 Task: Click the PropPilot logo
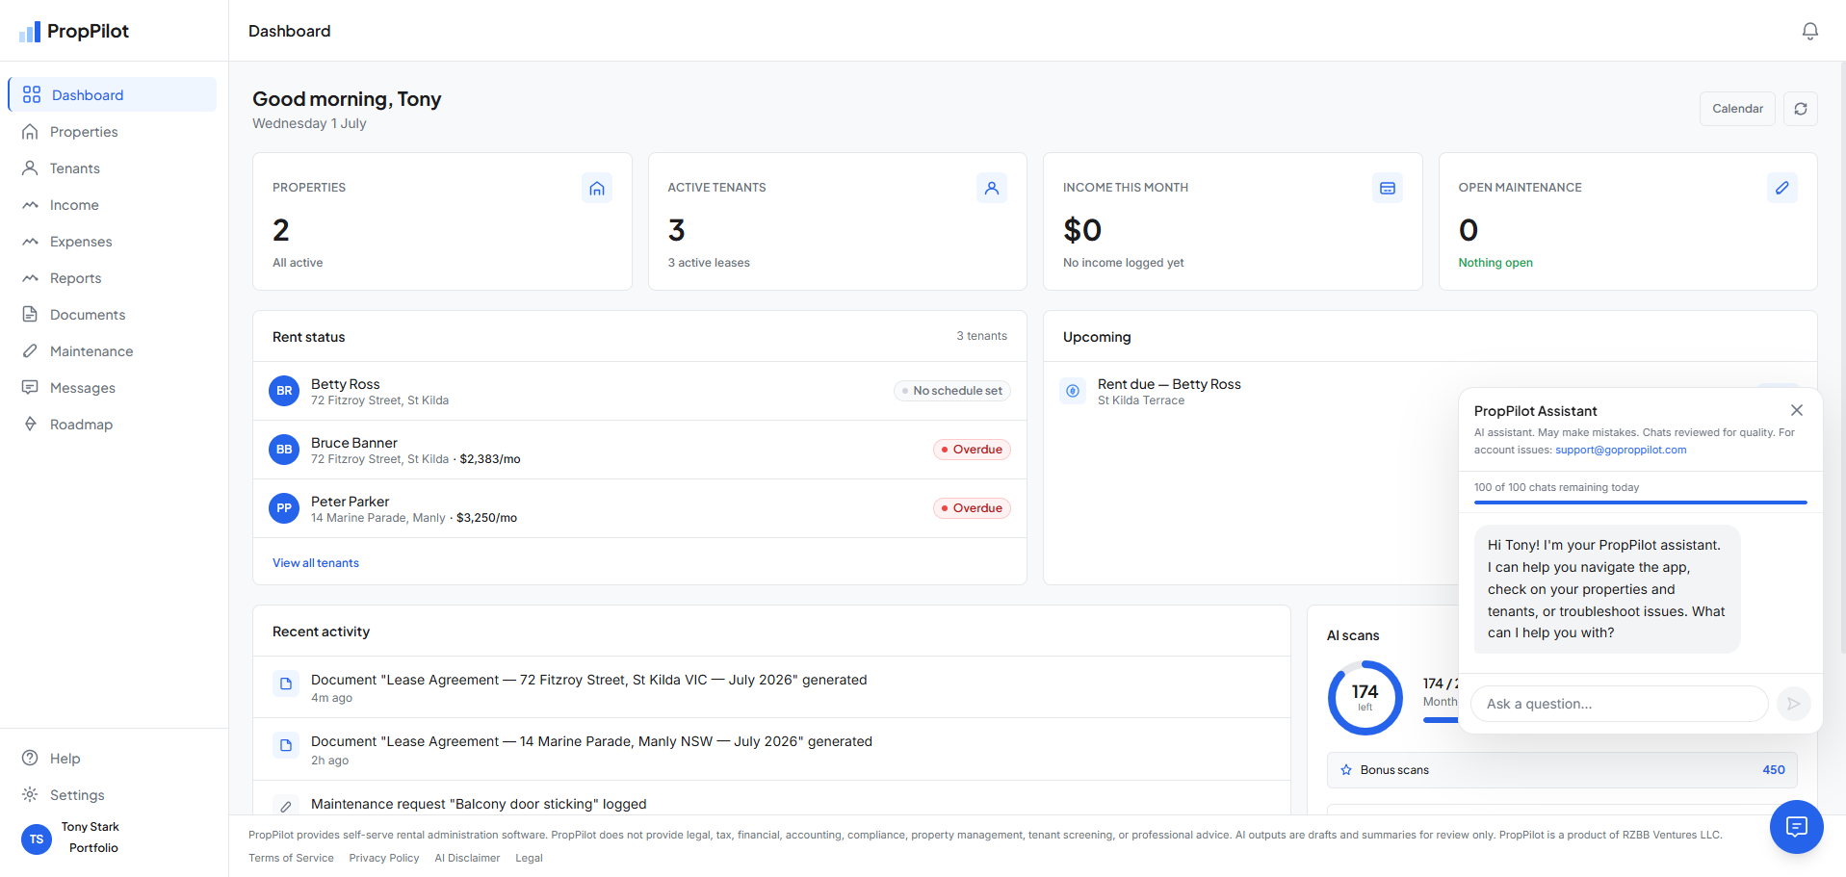click(73, 31)
